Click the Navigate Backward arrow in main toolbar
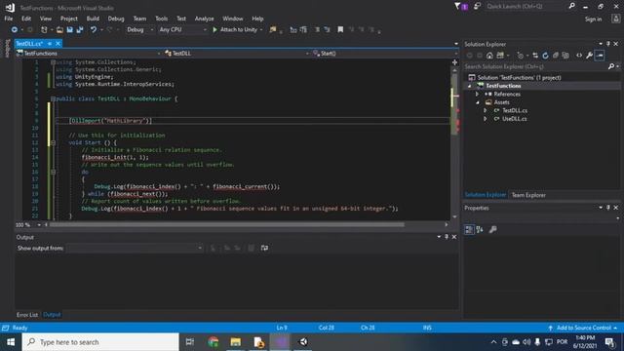This screenshot has width=624, height=351. click(15, 30)
